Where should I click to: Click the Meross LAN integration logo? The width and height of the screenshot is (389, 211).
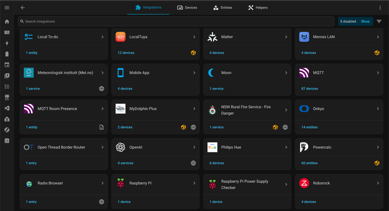pyautogui.click(x=304, y=37)
